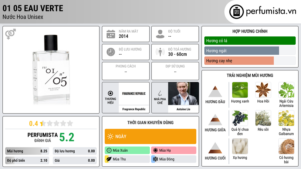Click the Hương cuối pyramid icon

pos(215,148)
